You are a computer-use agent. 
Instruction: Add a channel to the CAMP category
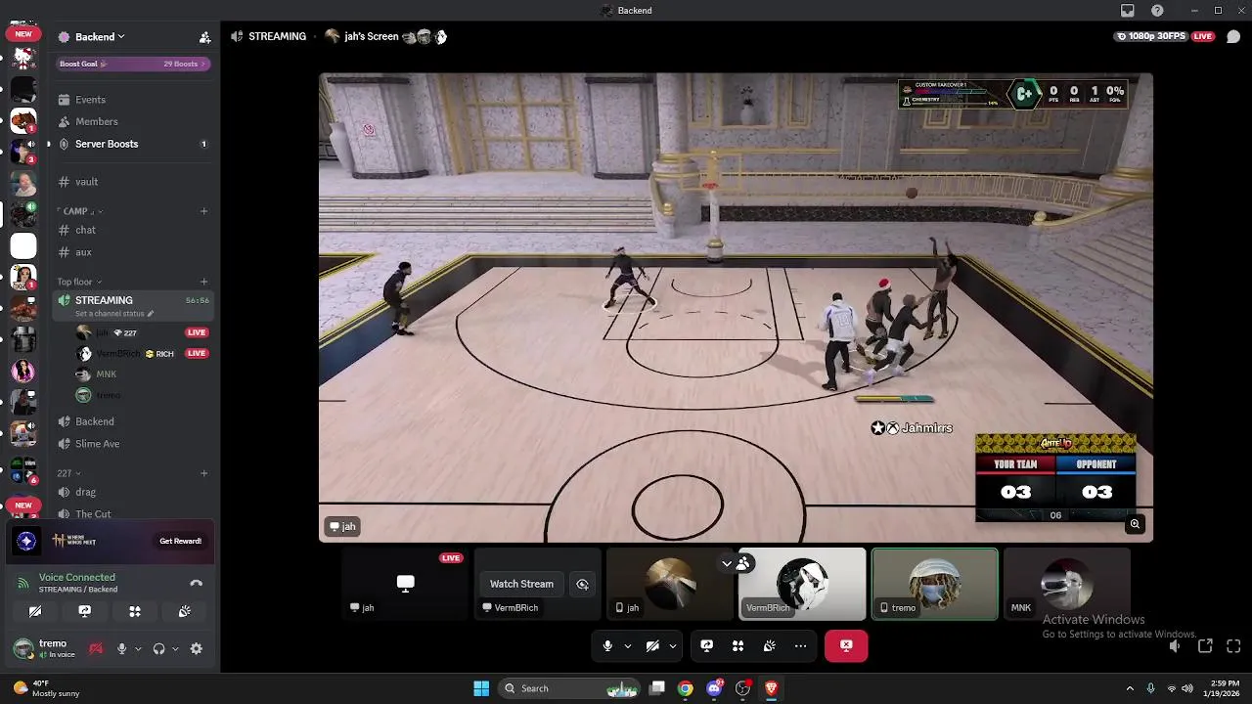coord(203,211)
